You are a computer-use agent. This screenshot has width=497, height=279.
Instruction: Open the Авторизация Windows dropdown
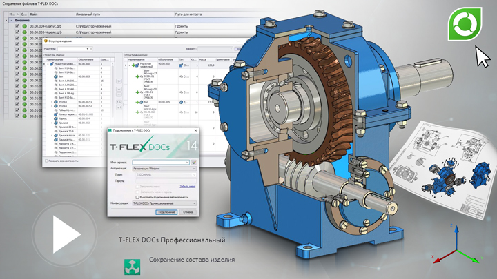164,169
